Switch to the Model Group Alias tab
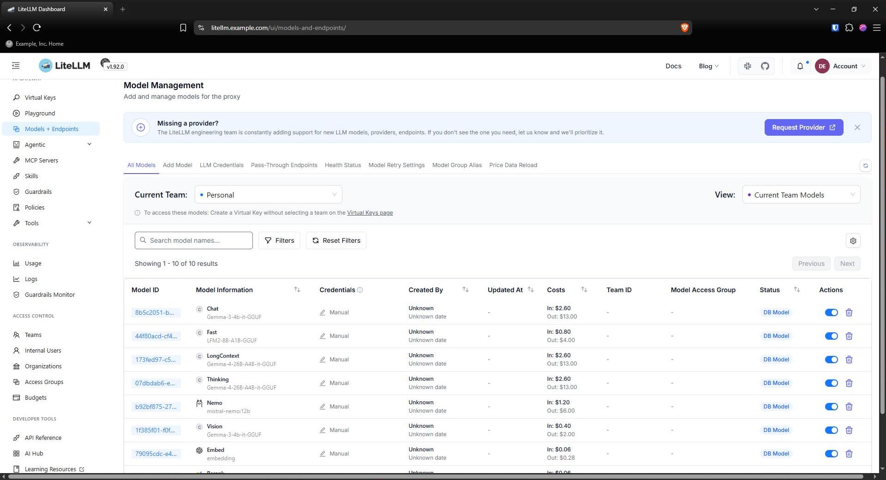Viewport: 886px width, 480px height. tap(457, 165)
